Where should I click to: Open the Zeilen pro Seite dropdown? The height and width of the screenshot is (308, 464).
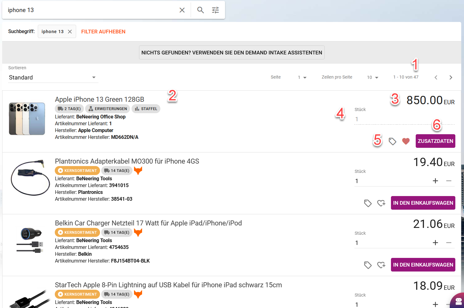point(373,77)
